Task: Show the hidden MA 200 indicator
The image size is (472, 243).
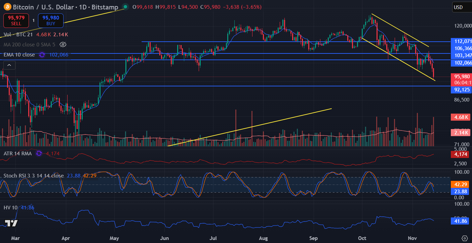Action: 63,44
